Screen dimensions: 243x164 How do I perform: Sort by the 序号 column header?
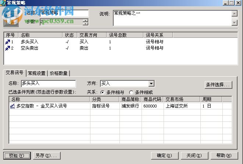click(x=11, y=35)
